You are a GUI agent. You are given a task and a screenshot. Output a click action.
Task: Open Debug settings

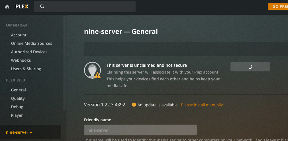coord(17,107)
